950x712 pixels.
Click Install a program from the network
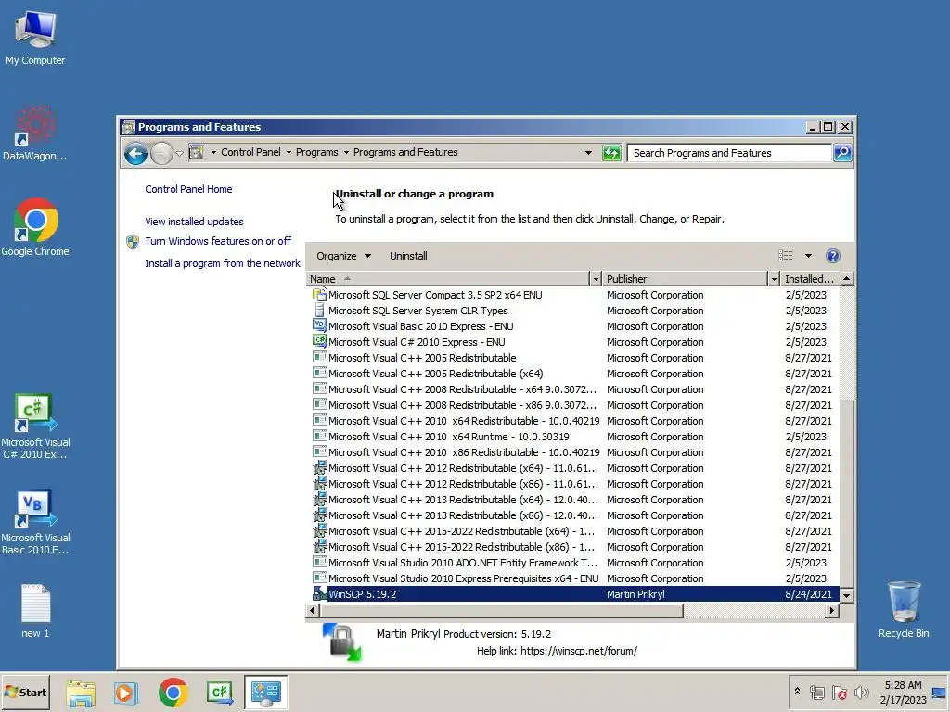coord(223,263)
